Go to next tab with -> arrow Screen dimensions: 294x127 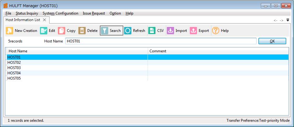(x=281, y=20)
